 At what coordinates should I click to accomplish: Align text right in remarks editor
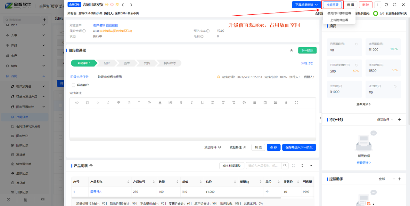[234, 102]
